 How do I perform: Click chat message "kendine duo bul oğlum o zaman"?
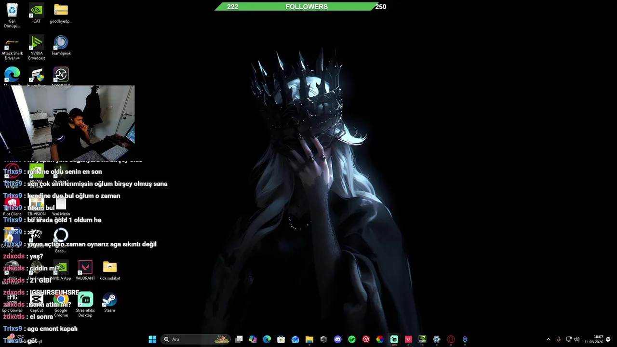click(x=74, y=196)
